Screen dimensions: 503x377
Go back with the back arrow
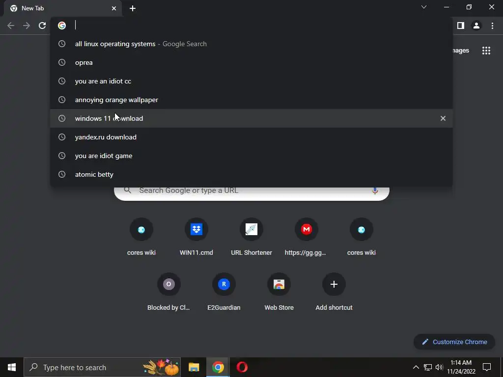click(x=11, y=26)
